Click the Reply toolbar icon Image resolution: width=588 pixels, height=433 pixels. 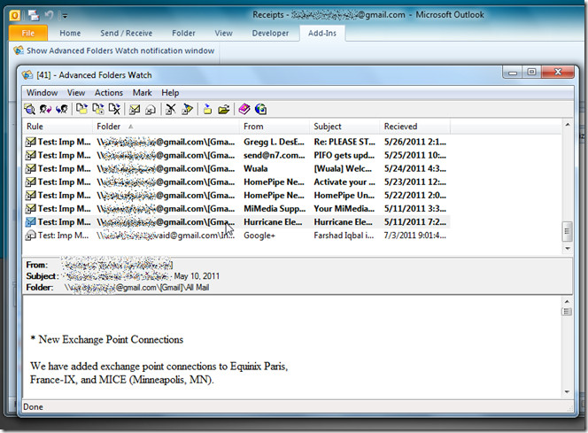pyautogui.click(x=45, y=109)
